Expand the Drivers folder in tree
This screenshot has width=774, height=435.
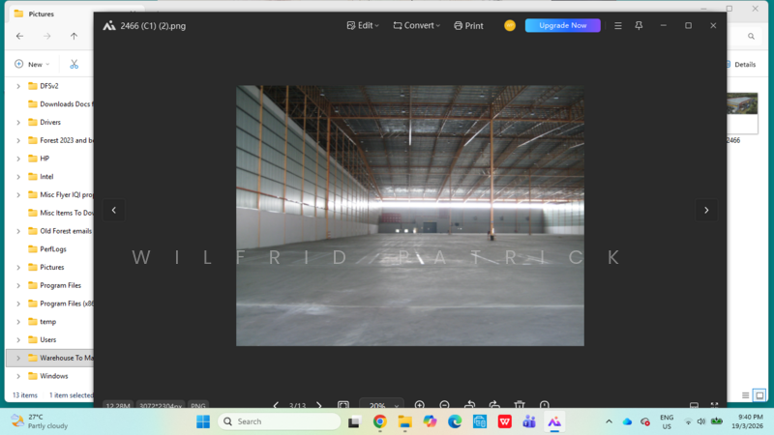coord(18,123)
